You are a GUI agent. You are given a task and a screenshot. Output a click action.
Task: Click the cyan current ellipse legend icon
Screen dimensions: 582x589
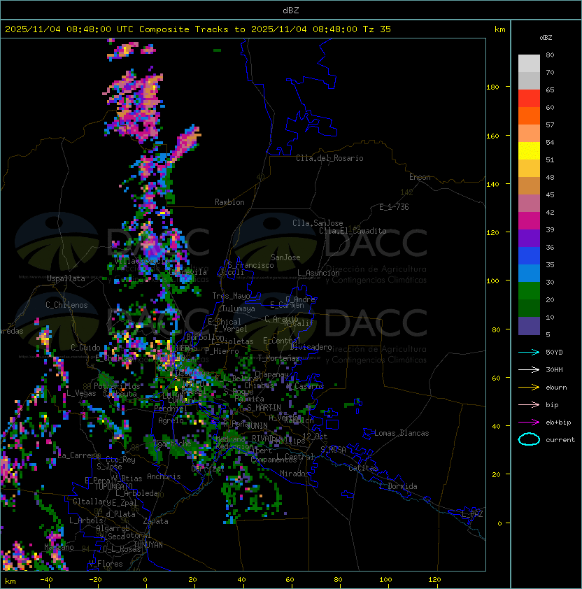point(529,439)
